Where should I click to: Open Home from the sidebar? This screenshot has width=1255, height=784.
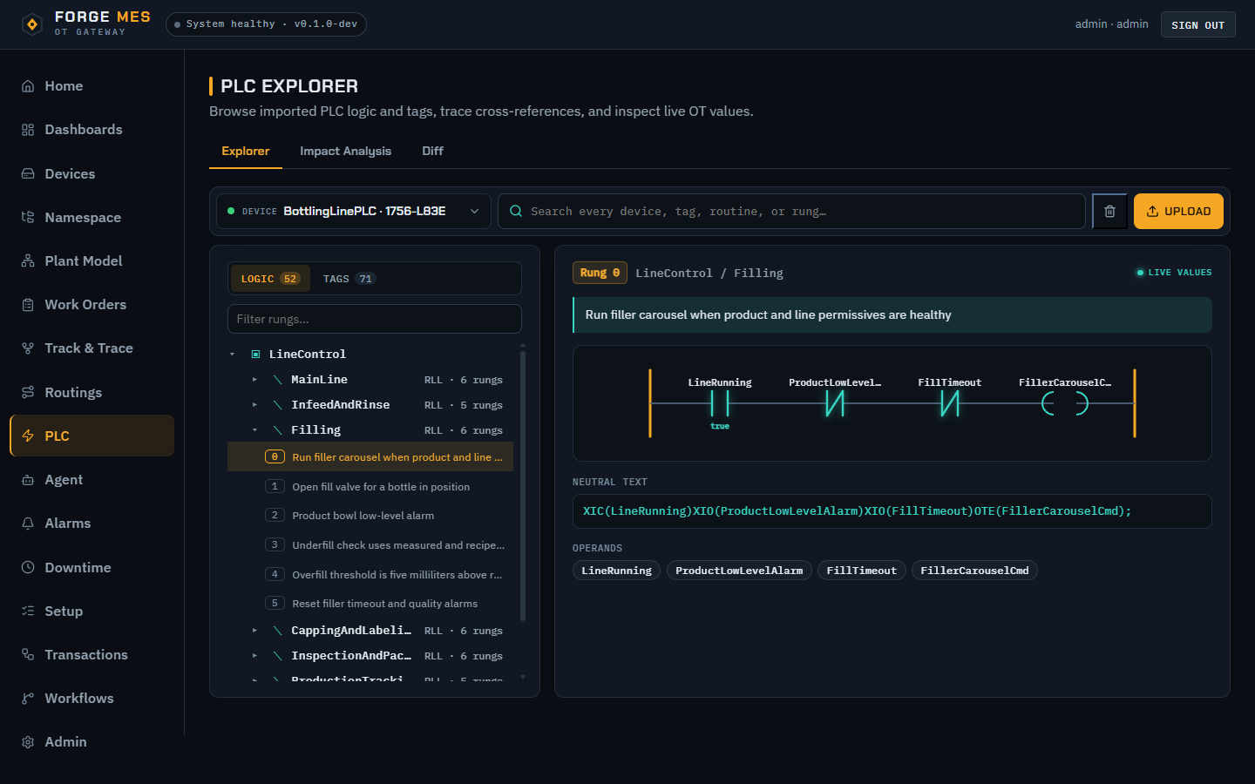[92, 86]
